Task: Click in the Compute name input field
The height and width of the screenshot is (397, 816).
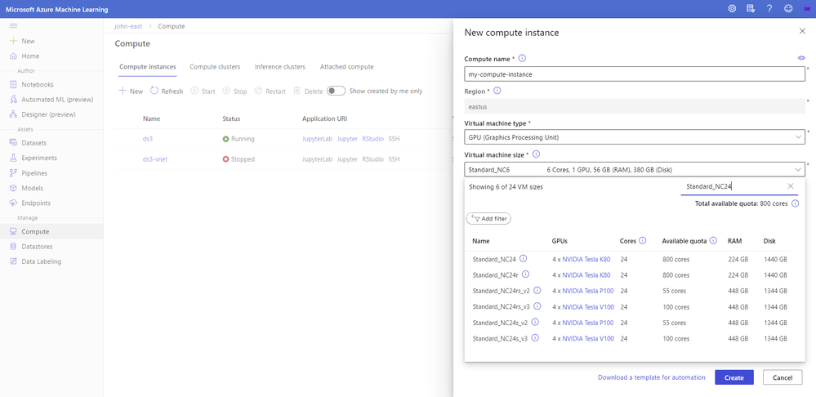Action: coord(635,74)
